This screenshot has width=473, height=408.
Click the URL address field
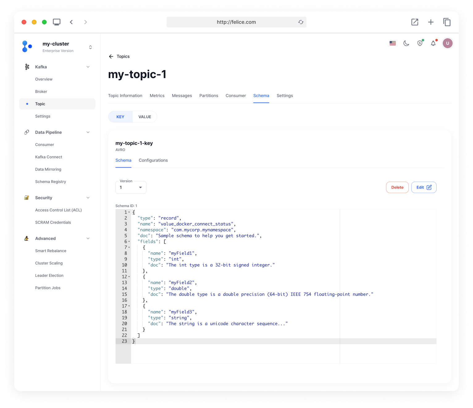[236, 22]
